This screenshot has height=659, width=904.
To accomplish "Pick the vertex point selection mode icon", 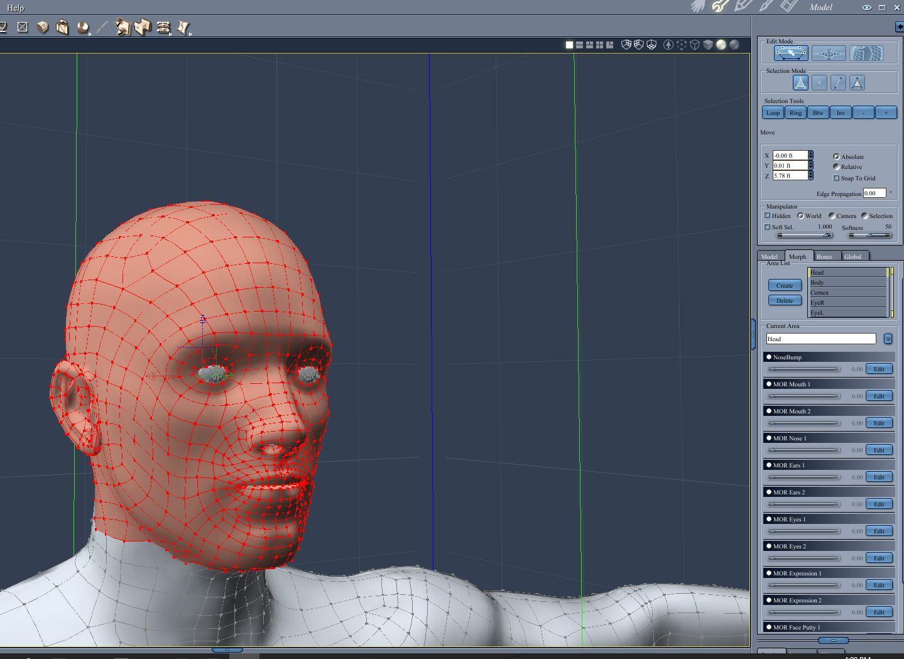I will pyautogui.click(x=819, y=82).
